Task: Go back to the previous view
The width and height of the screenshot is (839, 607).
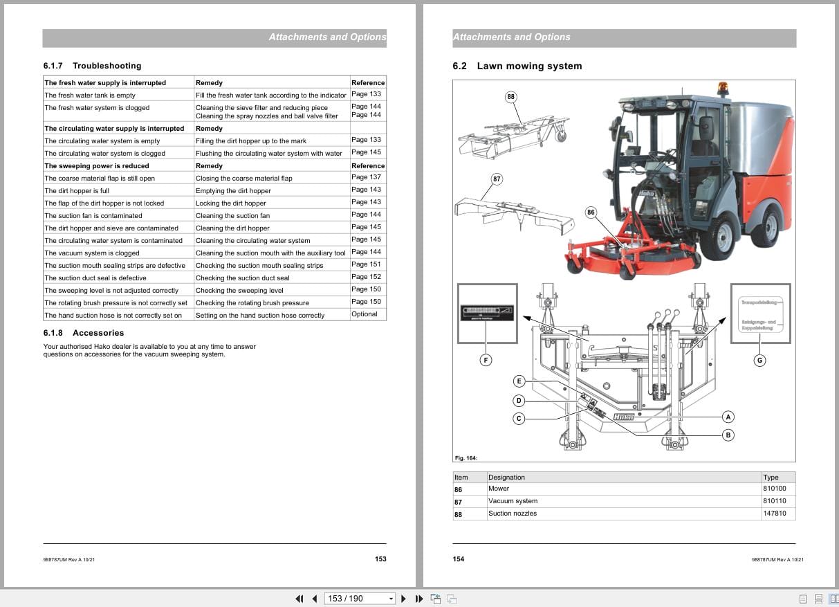Action: (436, 598)
